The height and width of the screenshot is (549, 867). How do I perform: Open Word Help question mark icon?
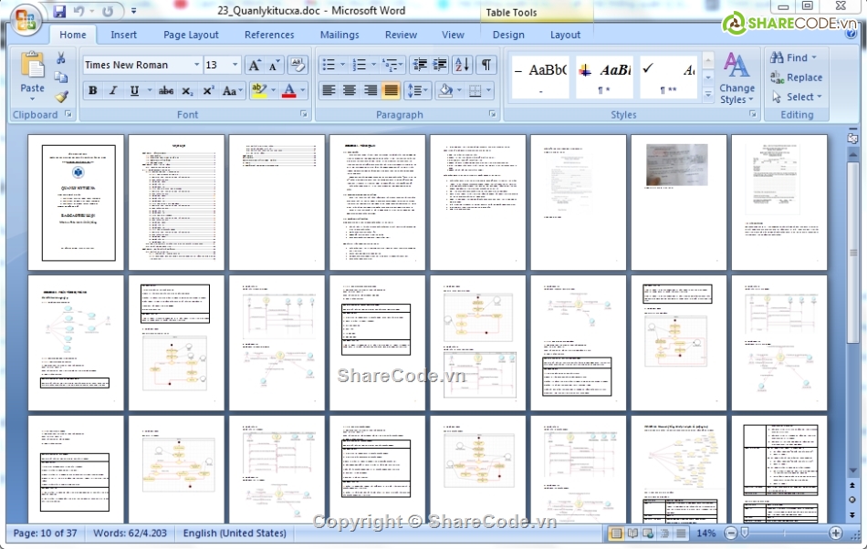(851, 35)
